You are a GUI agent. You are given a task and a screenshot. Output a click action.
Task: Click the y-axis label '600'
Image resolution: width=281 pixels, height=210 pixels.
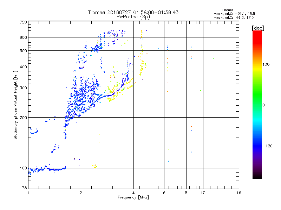(x=23, y=37)
